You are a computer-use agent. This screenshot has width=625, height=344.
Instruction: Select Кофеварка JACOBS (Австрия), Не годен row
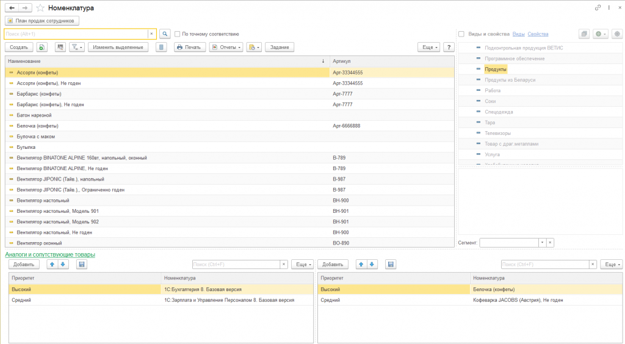pos(470,300)
